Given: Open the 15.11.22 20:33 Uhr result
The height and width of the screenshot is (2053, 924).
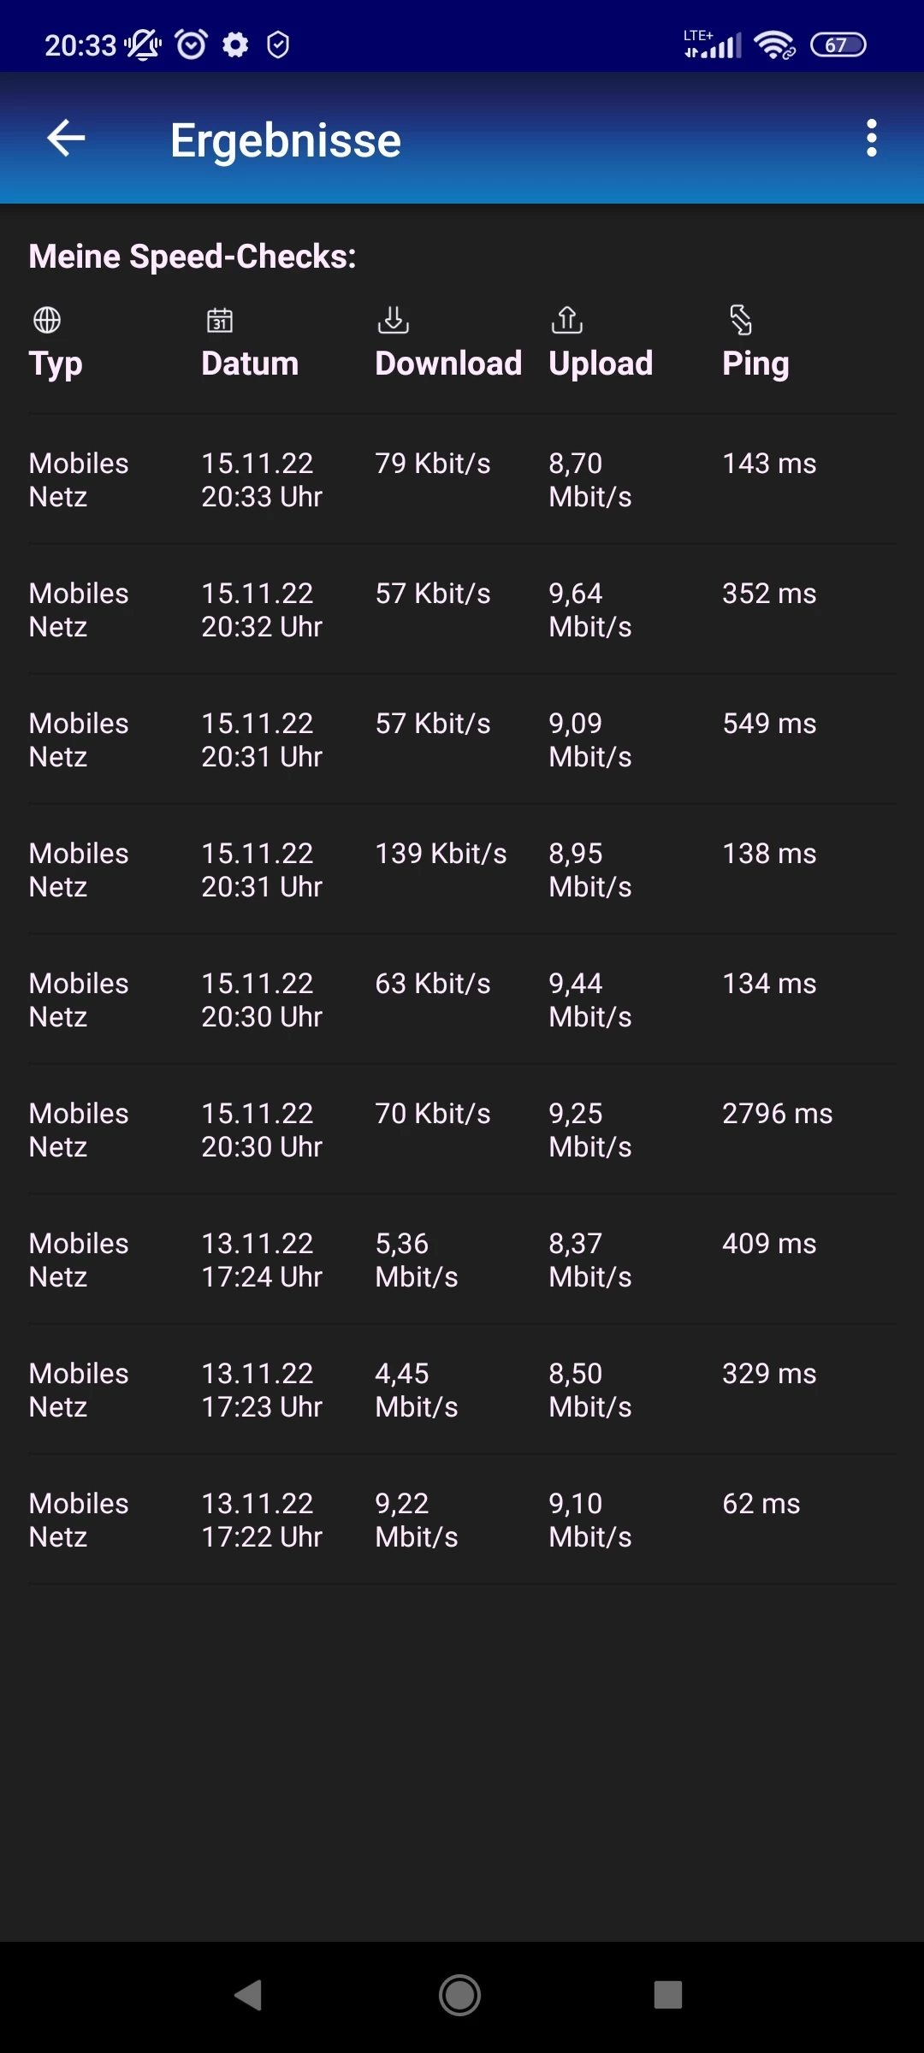Looking at the screenshot, I should pos(462,480).
